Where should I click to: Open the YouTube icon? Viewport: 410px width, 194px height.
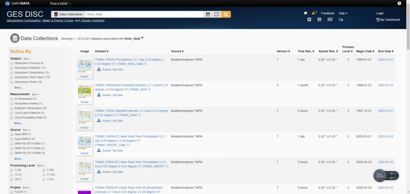click(x=319, y=19)
